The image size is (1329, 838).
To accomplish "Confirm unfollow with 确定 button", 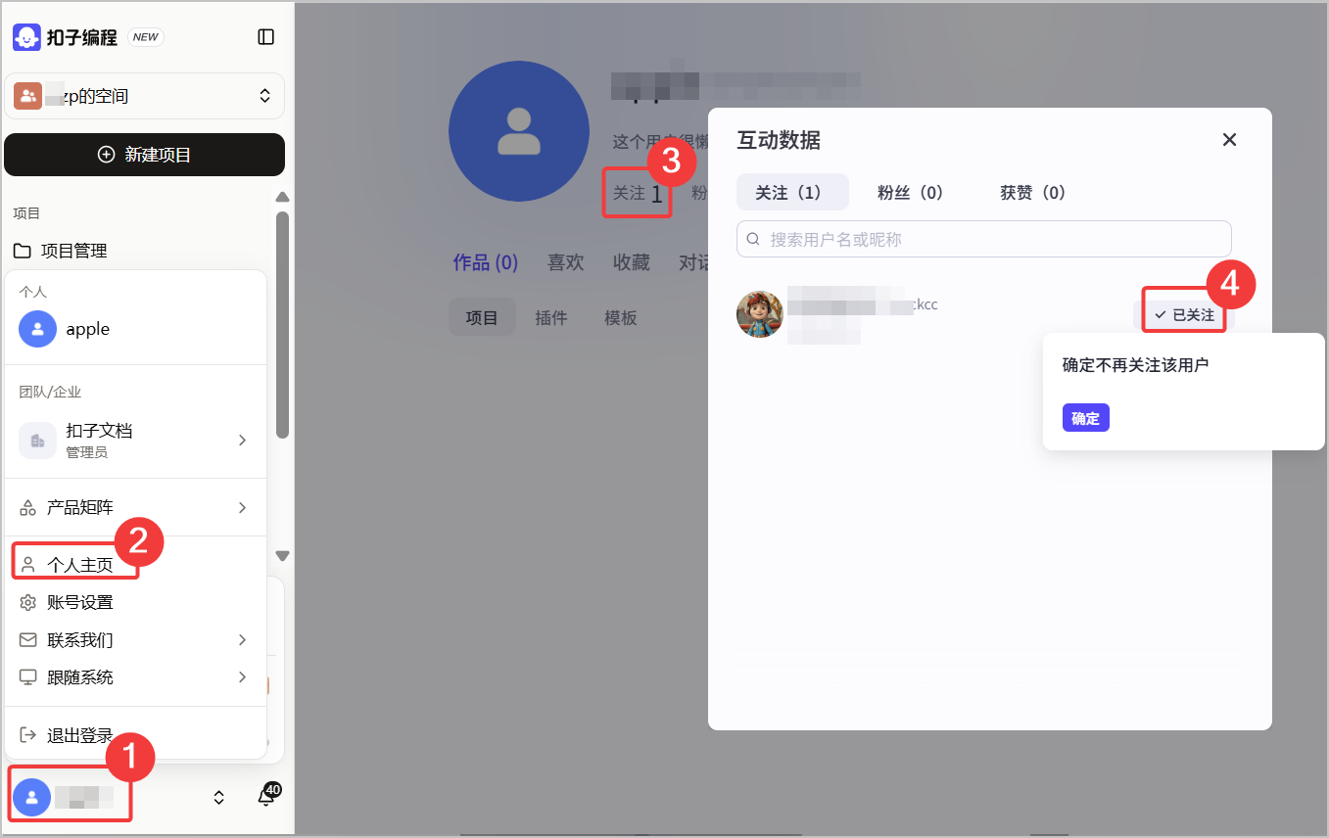I will point(1085,418).
